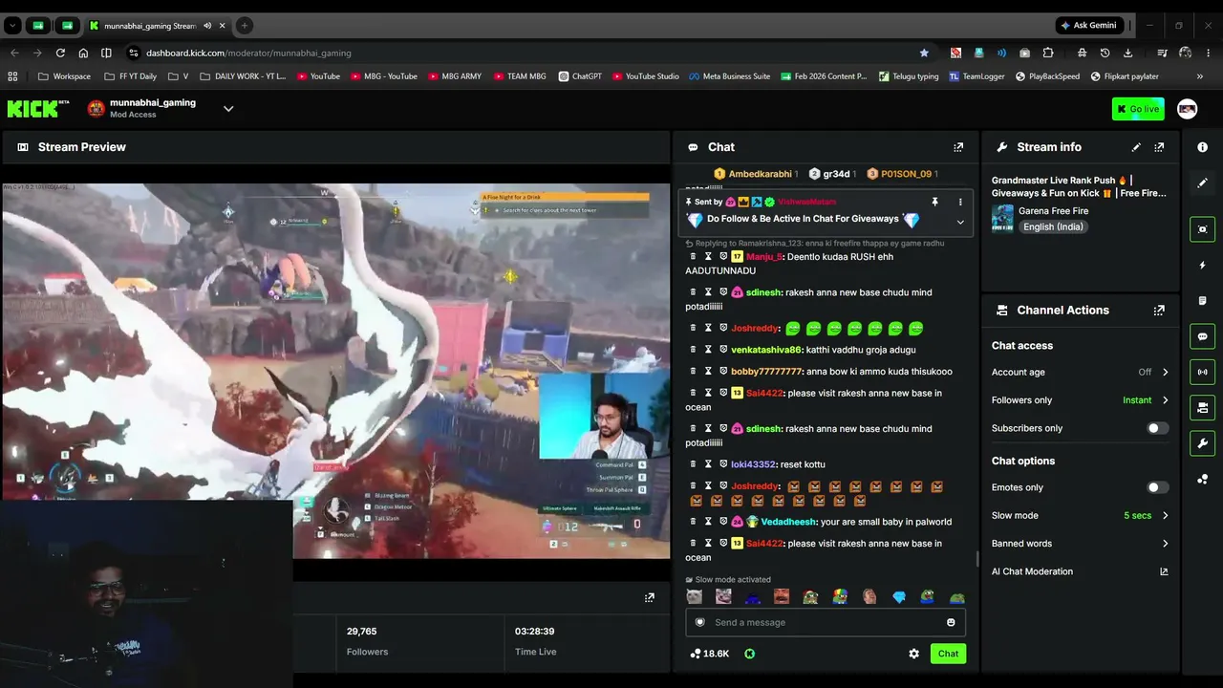Show hidden bookmarks overflow chevron
The width and height of the screenshot is (1223, 688).
click(1200, 76)
